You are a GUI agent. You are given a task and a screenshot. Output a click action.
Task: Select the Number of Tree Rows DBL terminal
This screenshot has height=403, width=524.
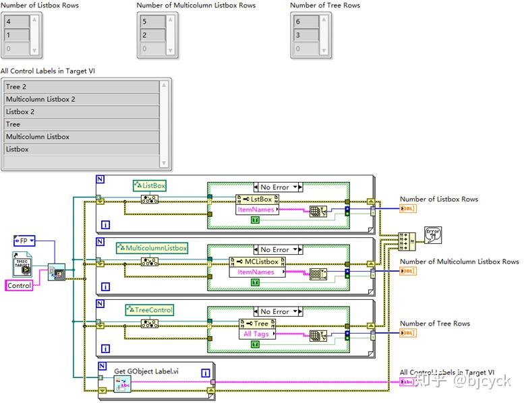[x=408, y=333]
